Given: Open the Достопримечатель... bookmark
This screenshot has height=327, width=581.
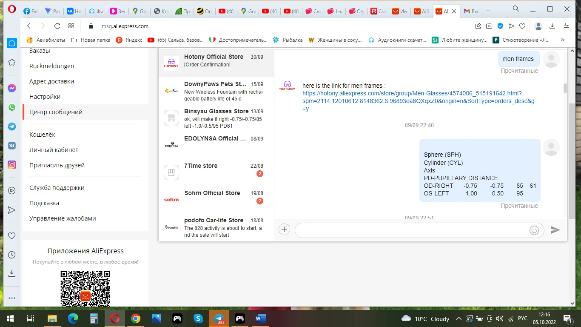Looking at the screenshot, I should [x=238, y=40].
